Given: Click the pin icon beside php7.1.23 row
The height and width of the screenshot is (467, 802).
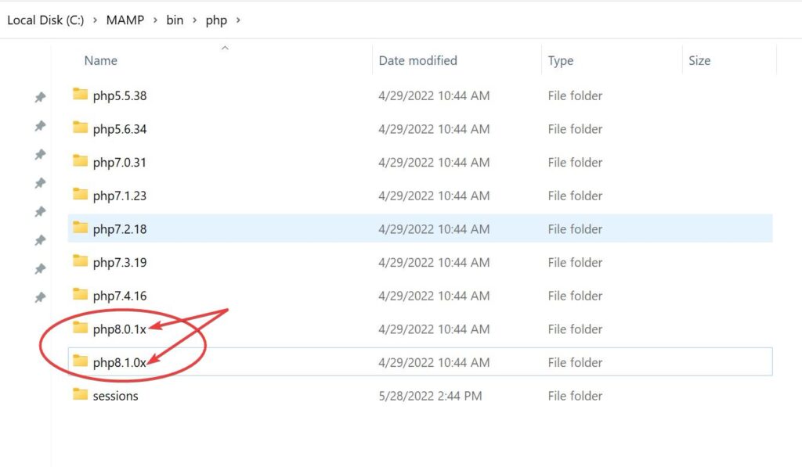Looking at the screenshot, I should (x=40, y=183).
